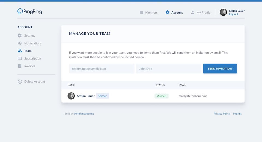Image resolution: width=262 pixels, height=142 pixels.
Task: Focus the John Doe name input field
Action: (x=169, y=68)
